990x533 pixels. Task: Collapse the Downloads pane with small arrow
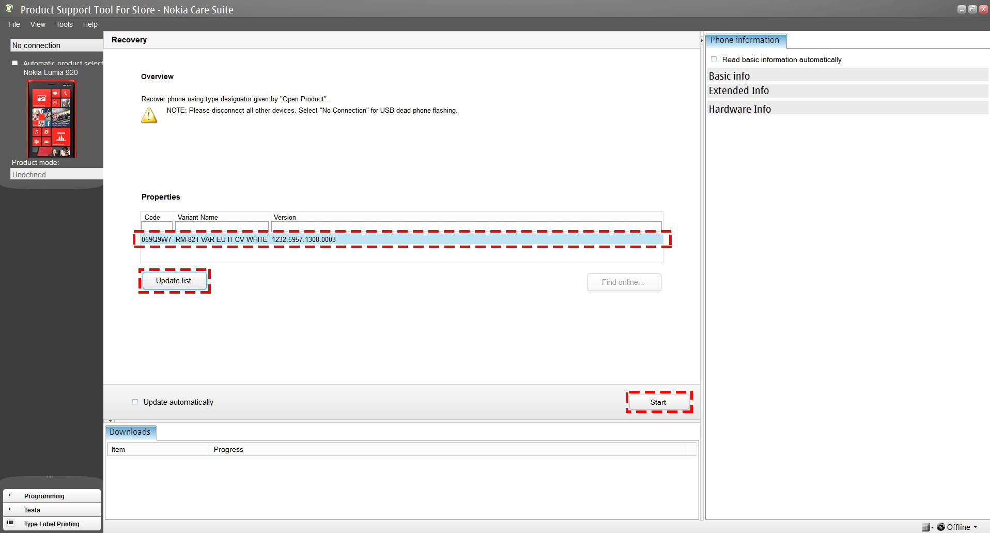click(x=110, y=421)
